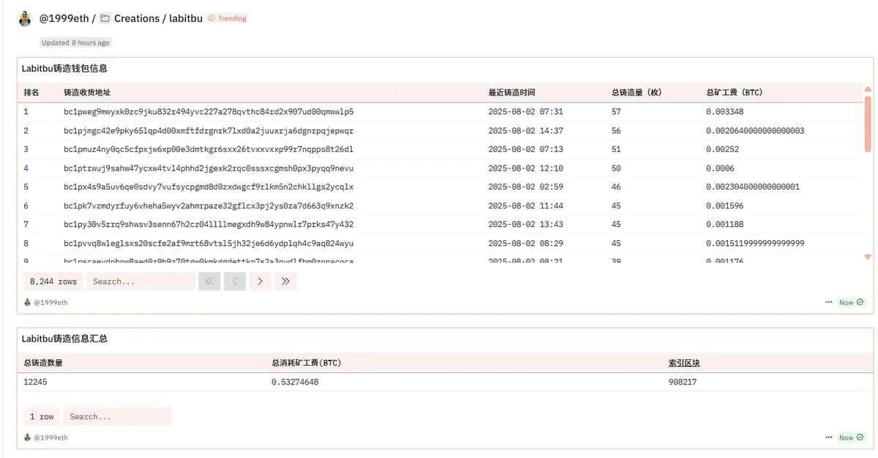Click miner fee value 0.003348
The width and height of the screenshot is (878, 458).
tap(725, 112)
